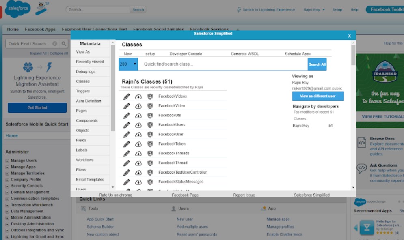Download the FacebookVideos class
This screenshot has height=240, width=404.
pos(138,96)
